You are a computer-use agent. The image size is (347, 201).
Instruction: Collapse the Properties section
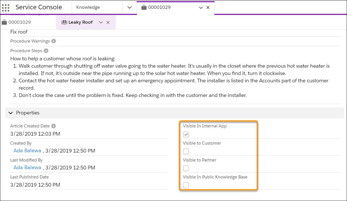click(x=11, y=113)
